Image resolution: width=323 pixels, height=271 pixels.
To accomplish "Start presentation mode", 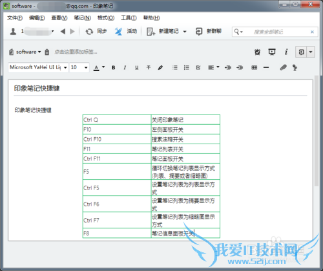I will pyautogui.click(x=272, y=52).
